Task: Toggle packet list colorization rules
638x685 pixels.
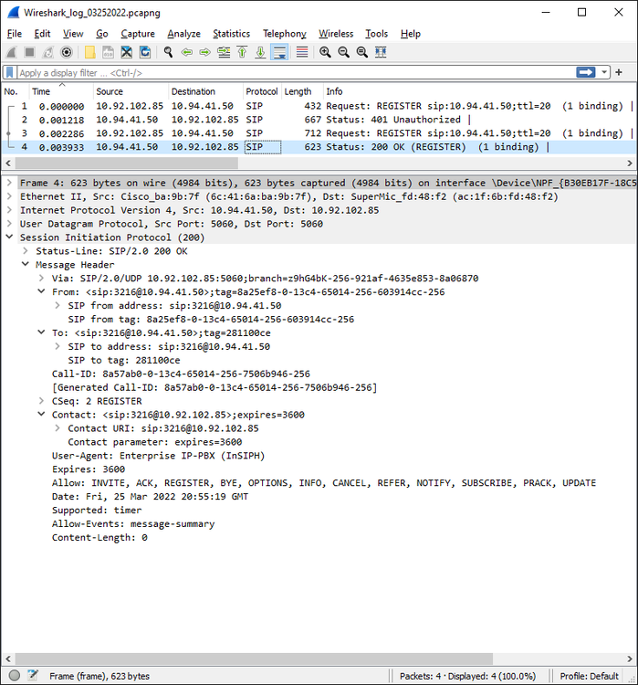Action: click(x=301, y=52)
